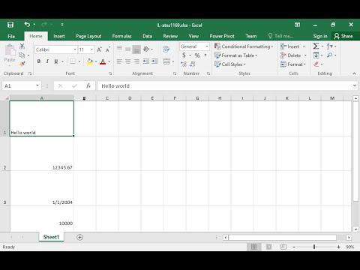Click the Paste clipboard icon
The width and height of the screenshot is (360, 270).
pos(10,50)
